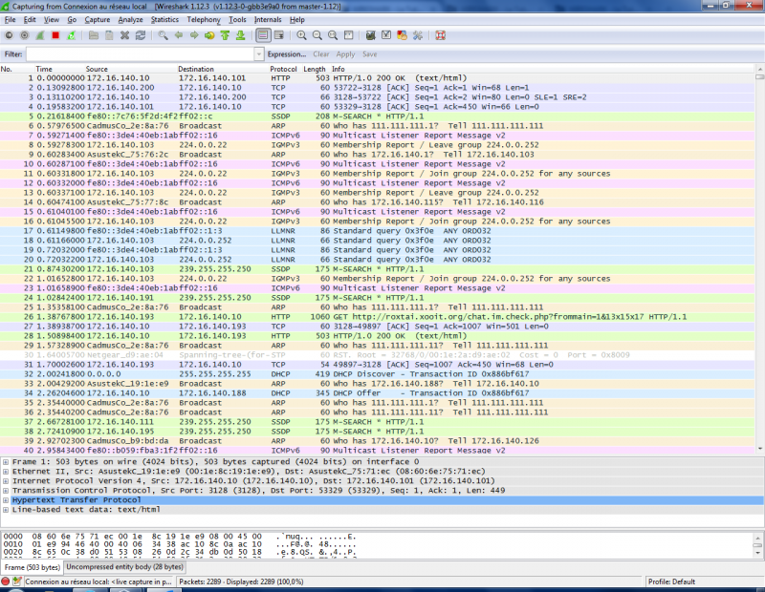This screenshot has width=765, height=592.
Task: Go back in packet history
Action: [179, 35]
